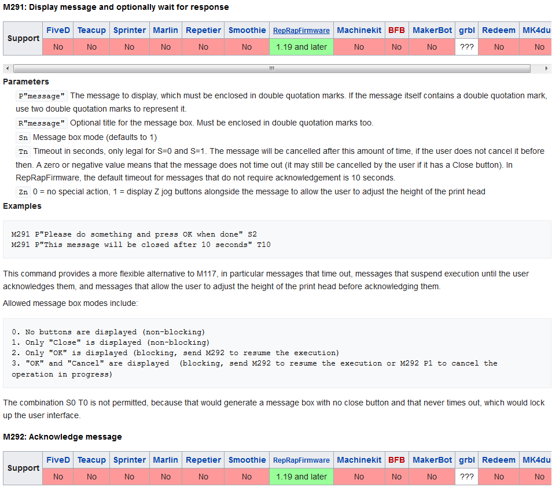This screenshot has width=552, height=487.
Task: Open Marlin link in M291 support table
Action: [x=165, y=30]
